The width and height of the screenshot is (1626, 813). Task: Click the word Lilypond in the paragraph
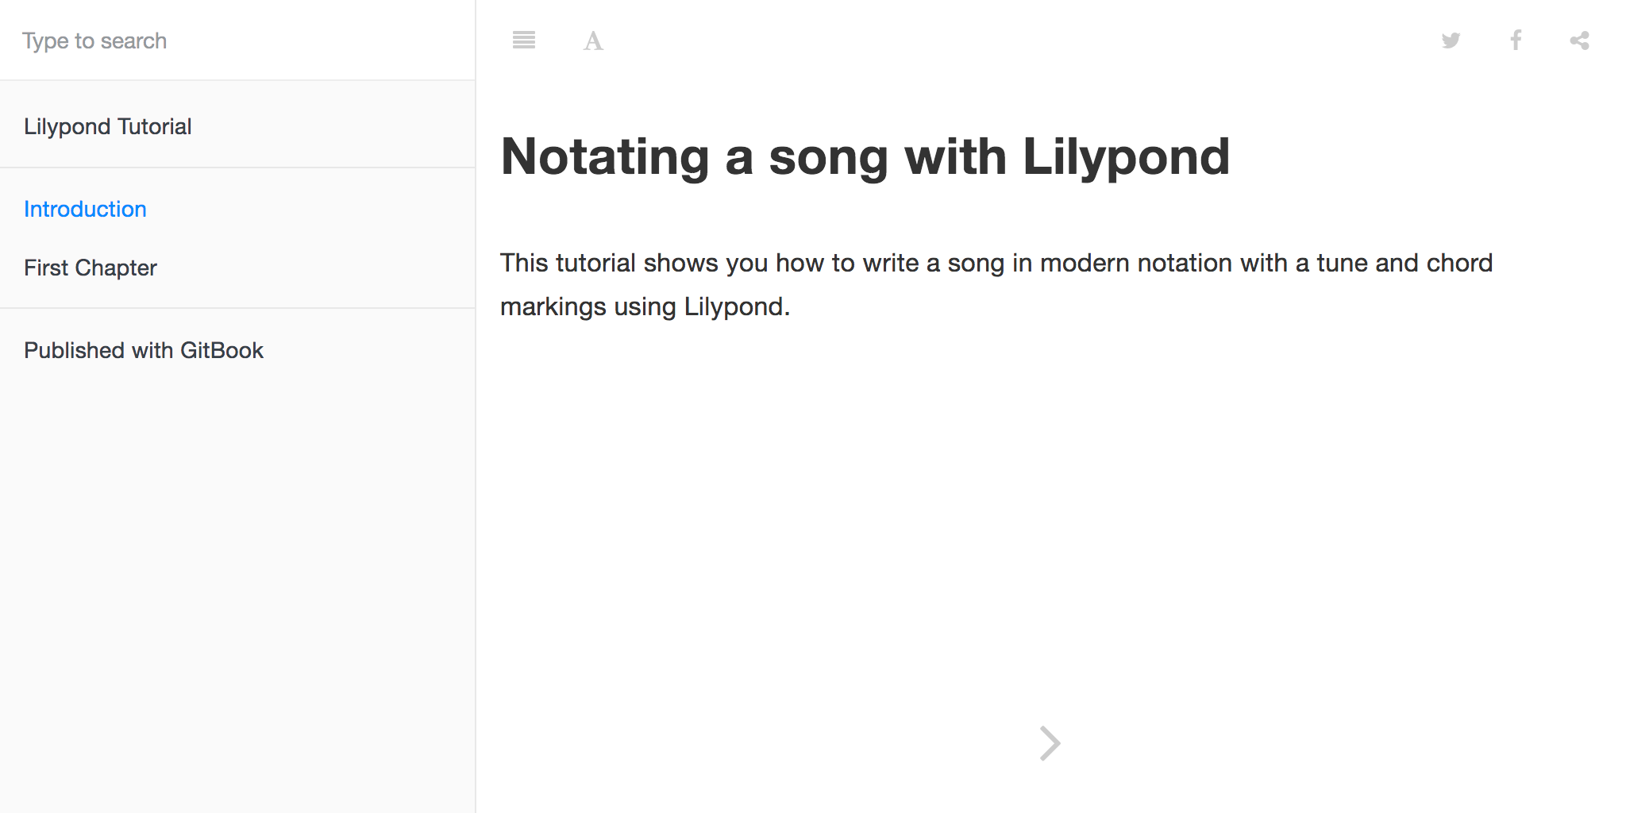pyautogui.click(x=734, y=306)
